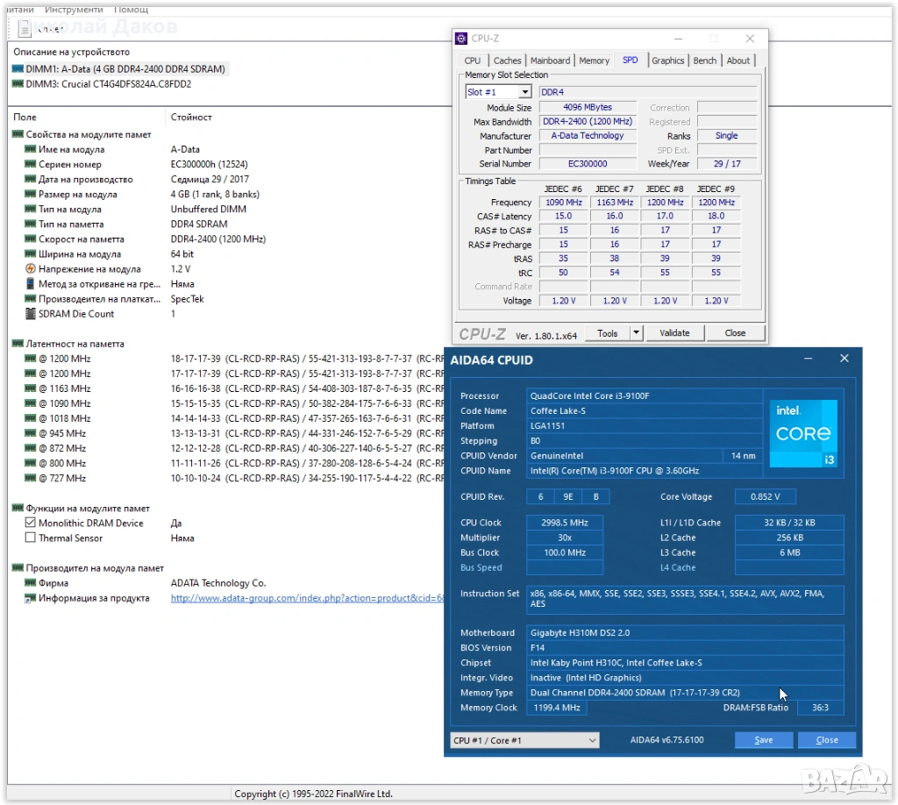Select the DIMM3 Crucial memory module entry
The width and height of the screenshot is (898, 805).
pos(101,84)
